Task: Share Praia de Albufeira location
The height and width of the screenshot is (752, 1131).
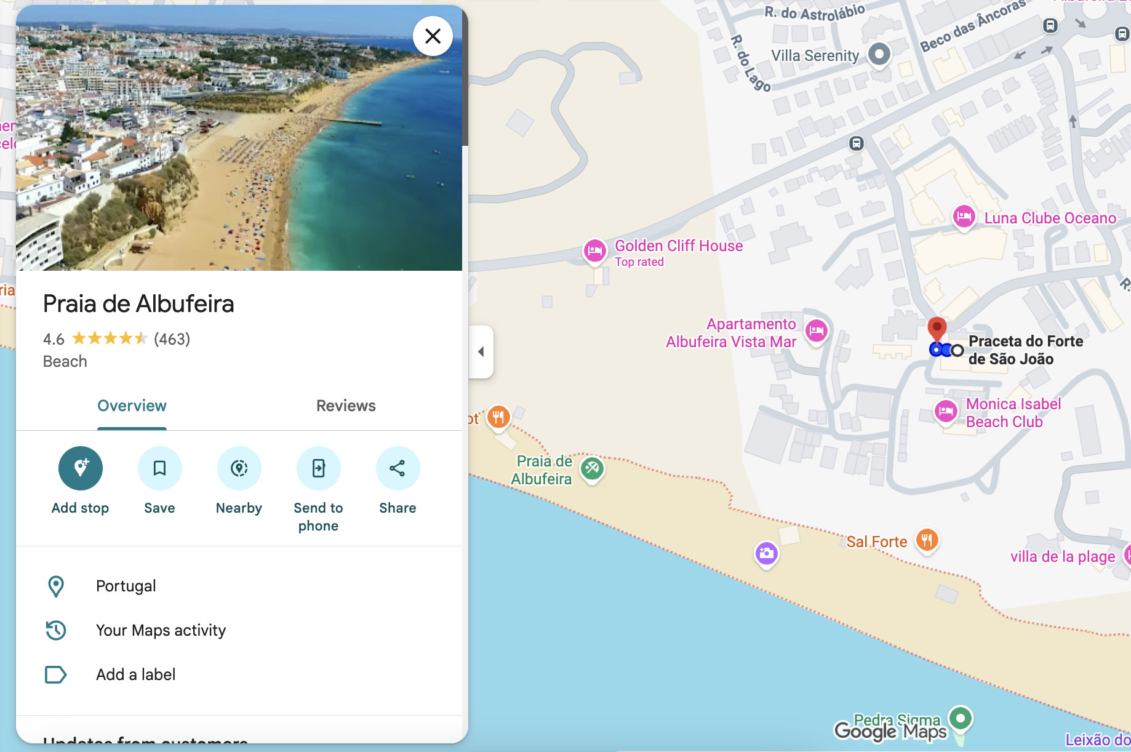Action: 398,468
